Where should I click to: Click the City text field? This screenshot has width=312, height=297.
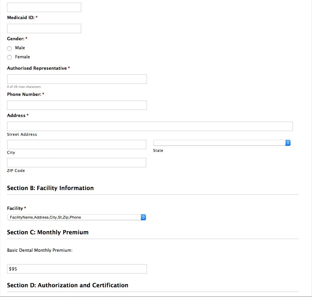tap(76, 144)
